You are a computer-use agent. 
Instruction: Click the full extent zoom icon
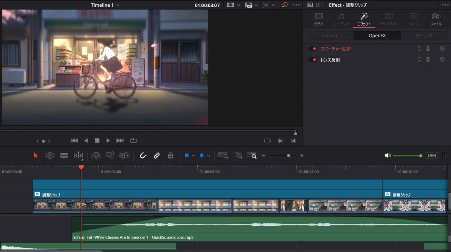point(223,155)
